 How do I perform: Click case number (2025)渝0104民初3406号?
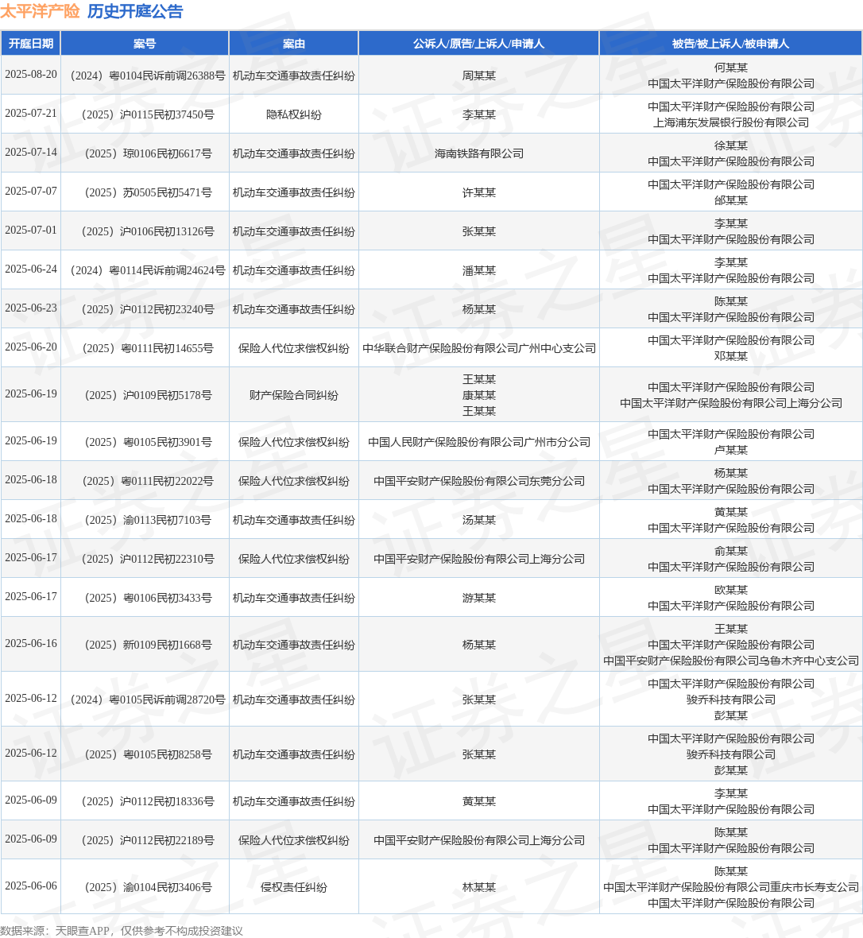pyautogui.click(x=148, y=887)
